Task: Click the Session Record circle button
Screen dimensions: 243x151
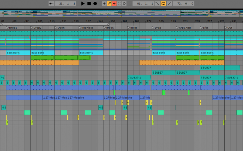Action: point(124,3)
